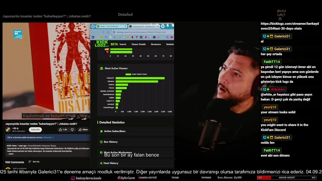322x181 pixels.
Task: Open the Gmail bookmark
Action: coord(115,37)
